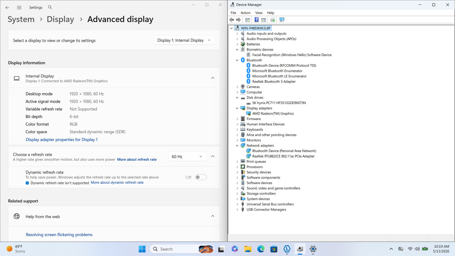Open the clock showing 10:19 AM 5/13/2026
The height and width of the screenshot is (256, 455).
point(441,249)
